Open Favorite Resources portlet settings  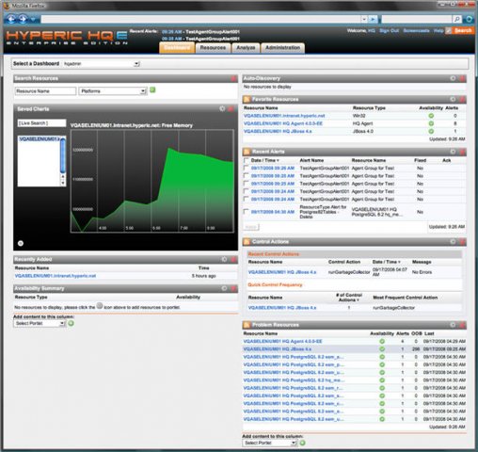coord(453,100)
